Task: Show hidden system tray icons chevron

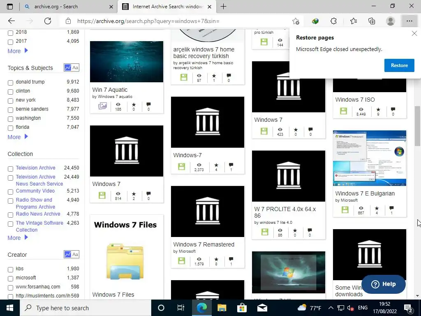Action: click(x=331, y=308)
